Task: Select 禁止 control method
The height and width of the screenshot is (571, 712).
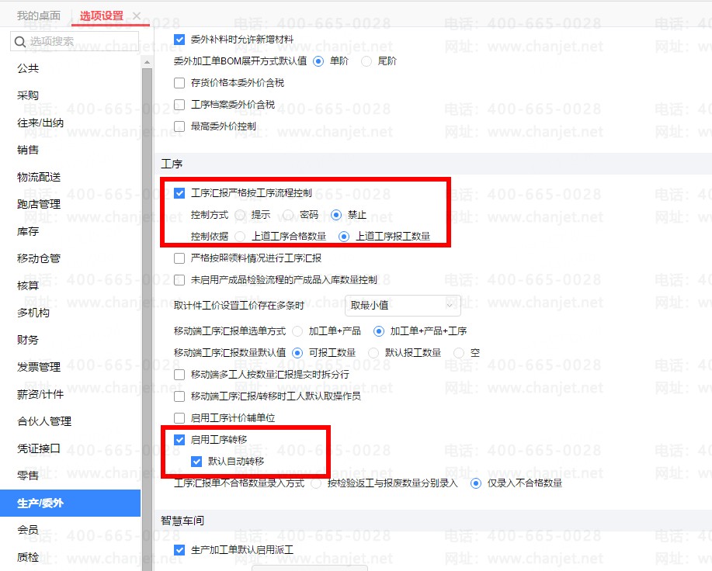Action: point(336,215)
